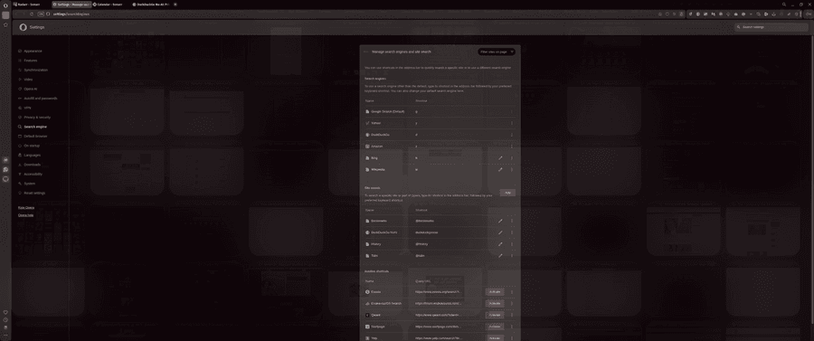Open the Opera AI settings section
Image resolution: width=814 pixels, height=341 pixels.
click(x=30, y=89)
